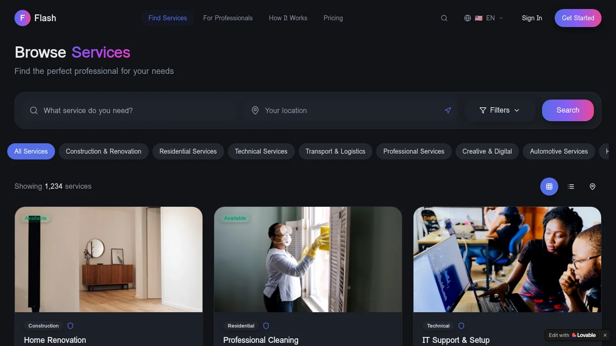Click the magnifier icon in service field
The width and height of the screenshot is (616, 346).
click(x=34, y=110)
